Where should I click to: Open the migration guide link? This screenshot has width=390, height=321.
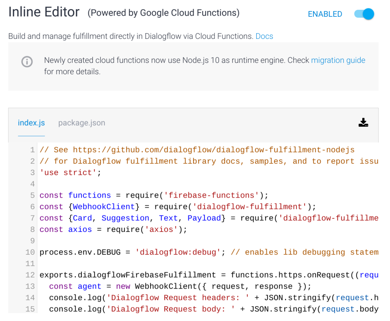338,60
